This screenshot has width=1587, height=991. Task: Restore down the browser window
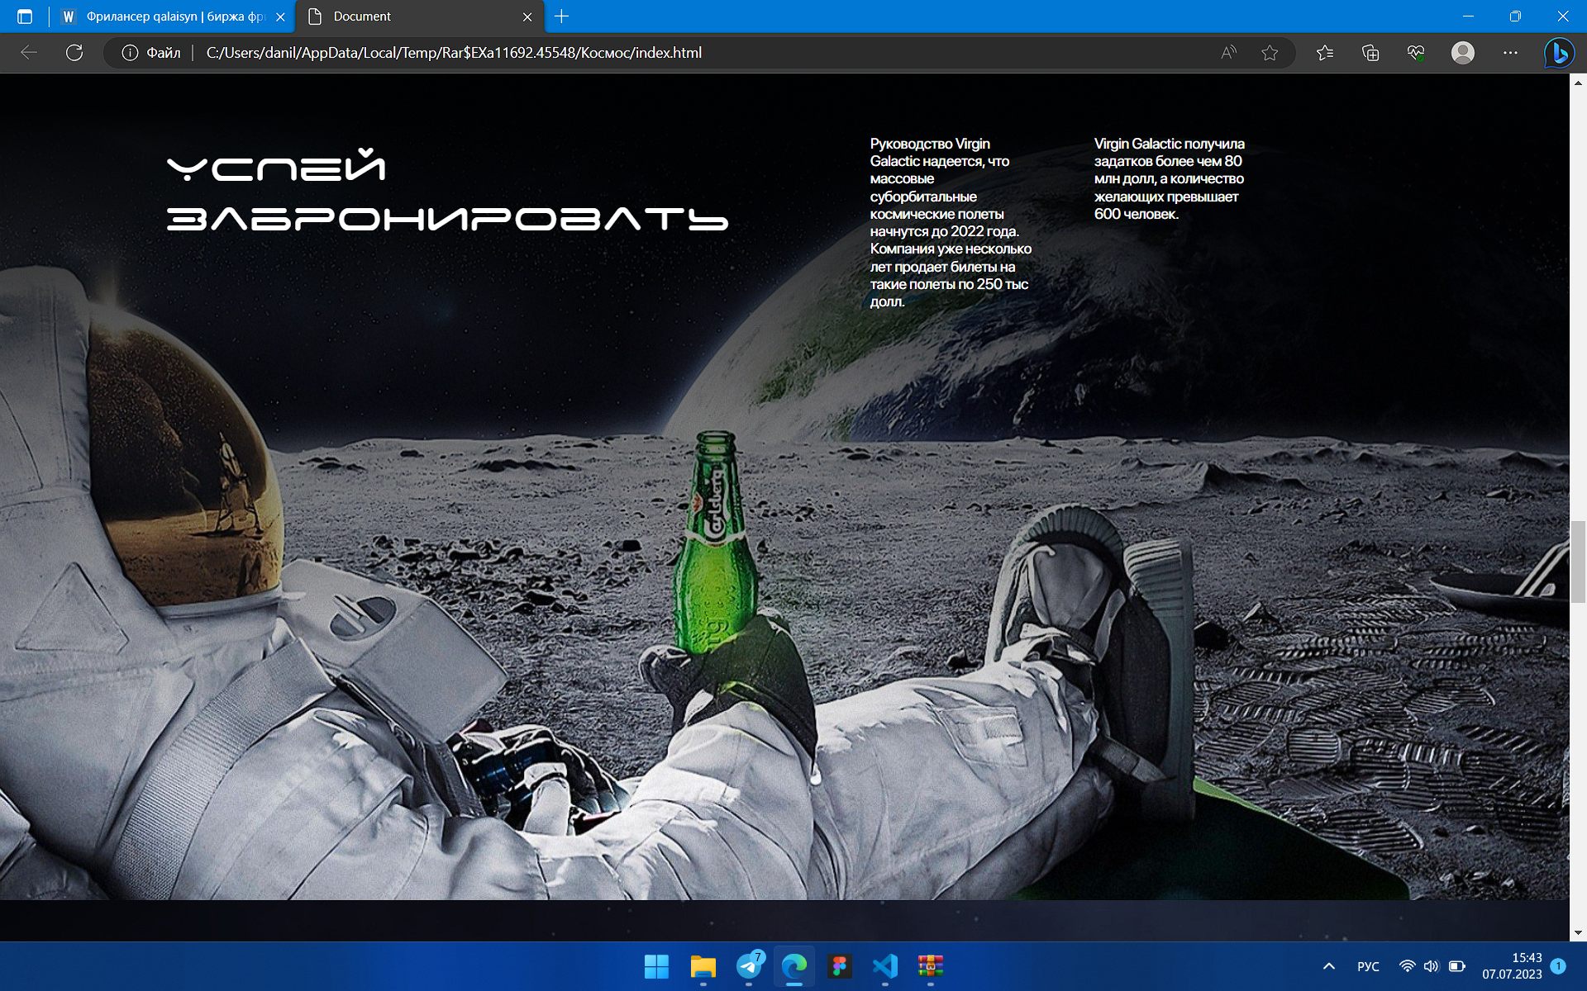click(x=1515, y=17)
